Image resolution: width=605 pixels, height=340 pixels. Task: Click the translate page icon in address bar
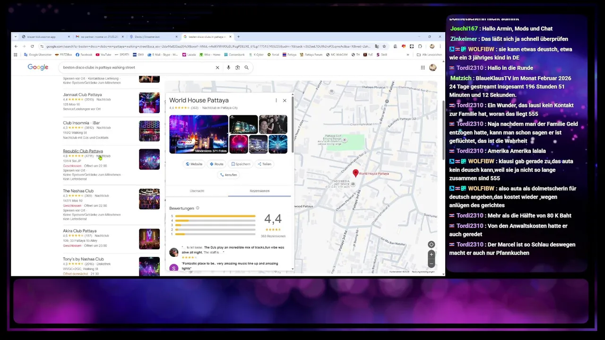(x=377, y=46)
